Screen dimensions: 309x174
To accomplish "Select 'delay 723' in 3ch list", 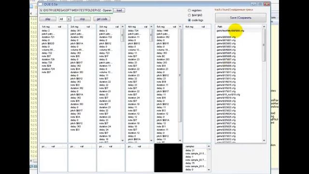I will click(104, 53).
